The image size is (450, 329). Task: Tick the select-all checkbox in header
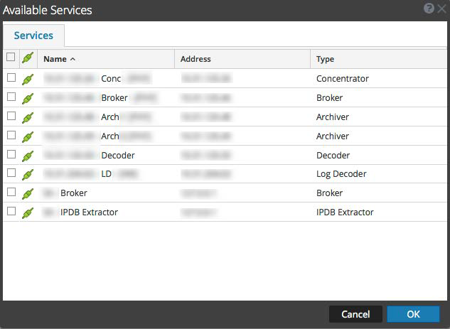point(11,58)
